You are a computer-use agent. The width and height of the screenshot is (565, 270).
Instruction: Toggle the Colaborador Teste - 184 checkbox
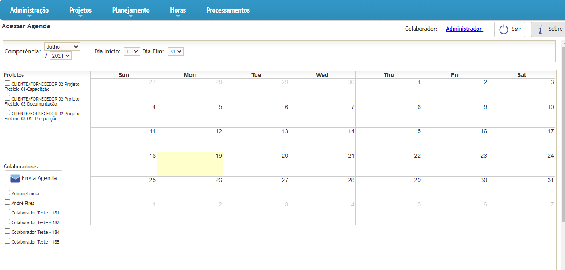[x=8, y=231]
